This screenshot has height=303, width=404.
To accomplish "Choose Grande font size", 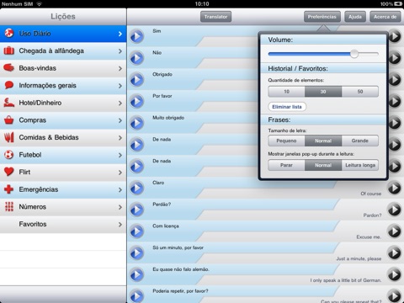I will pos(360,141).
